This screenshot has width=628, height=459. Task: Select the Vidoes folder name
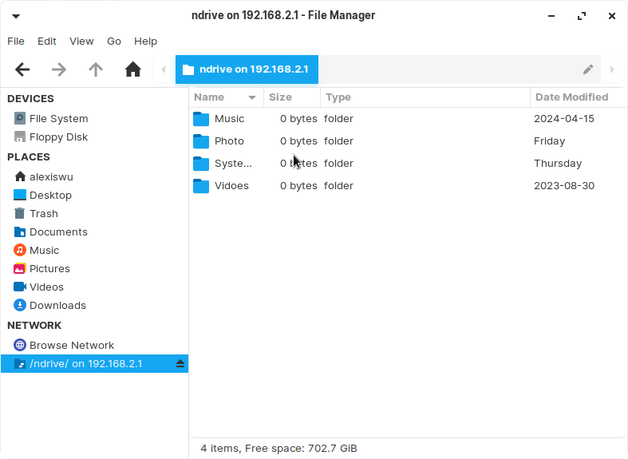tap(231, 186)
